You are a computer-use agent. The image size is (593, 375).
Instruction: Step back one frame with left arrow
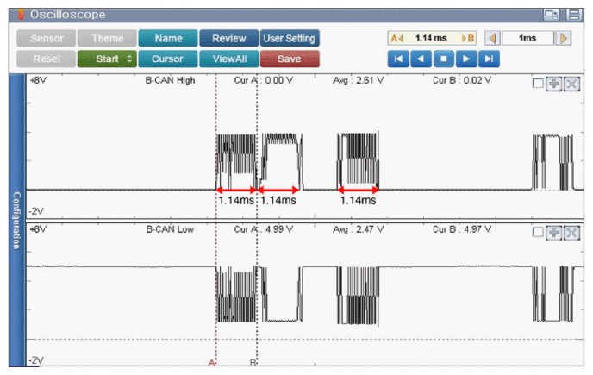click(x=420, y=59)
